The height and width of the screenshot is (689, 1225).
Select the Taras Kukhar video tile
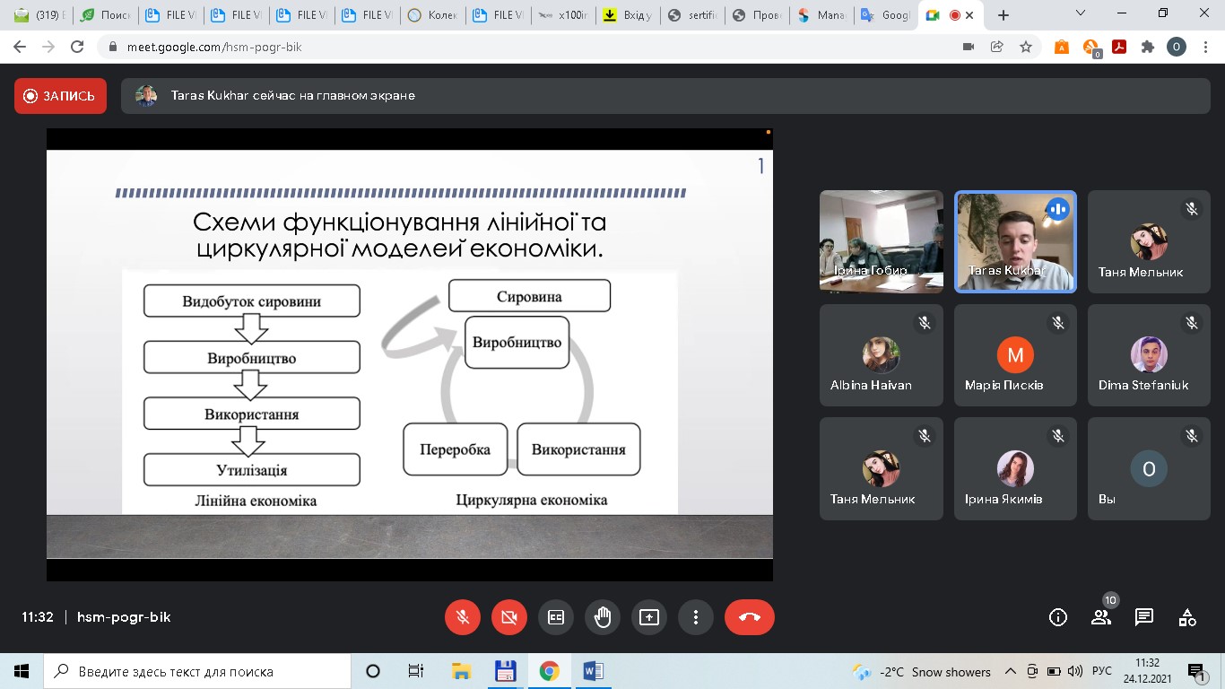coord(1015,241)
